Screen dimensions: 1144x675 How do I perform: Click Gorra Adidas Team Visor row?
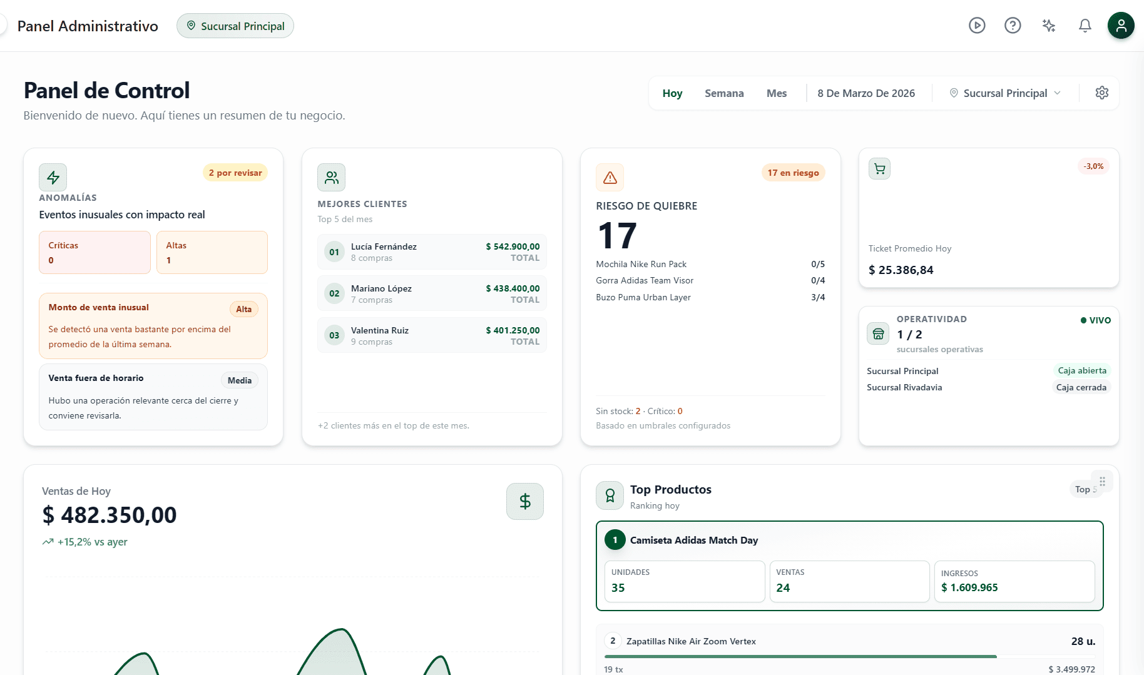[x=710, y=280]
